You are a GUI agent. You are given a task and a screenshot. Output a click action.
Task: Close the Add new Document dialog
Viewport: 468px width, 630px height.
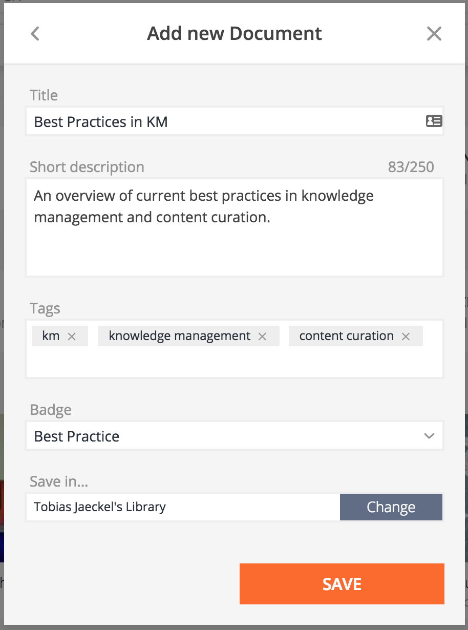pyautogui.click(x=434, y=34)
